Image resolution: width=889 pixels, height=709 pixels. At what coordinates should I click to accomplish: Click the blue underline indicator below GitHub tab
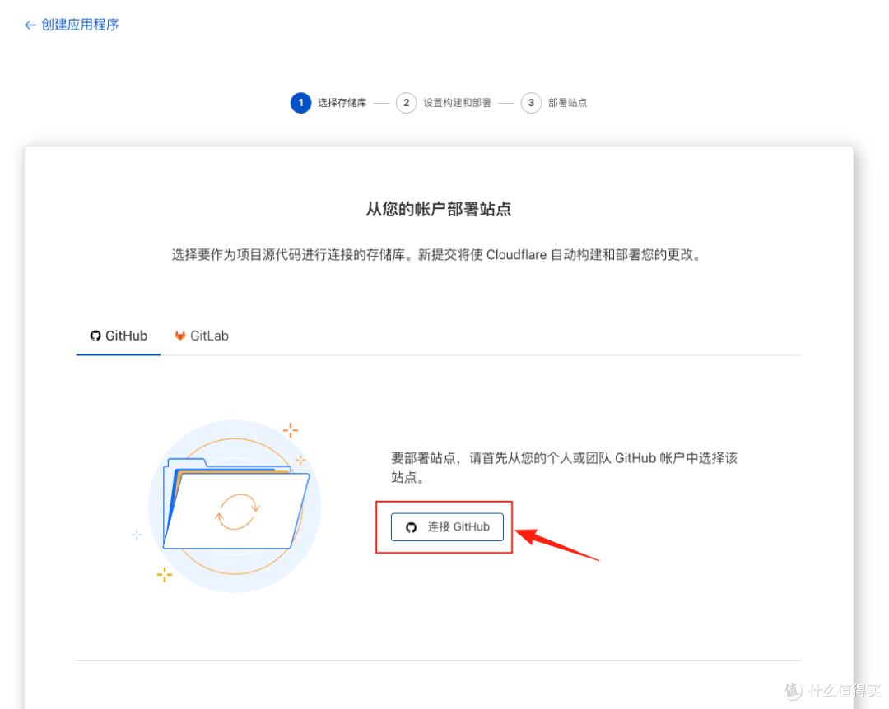click(x=118, y=354)
